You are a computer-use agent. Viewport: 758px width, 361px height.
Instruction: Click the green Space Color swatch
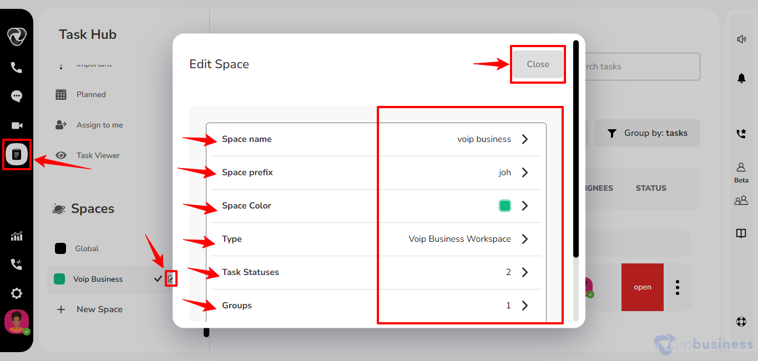click(505, 206)
